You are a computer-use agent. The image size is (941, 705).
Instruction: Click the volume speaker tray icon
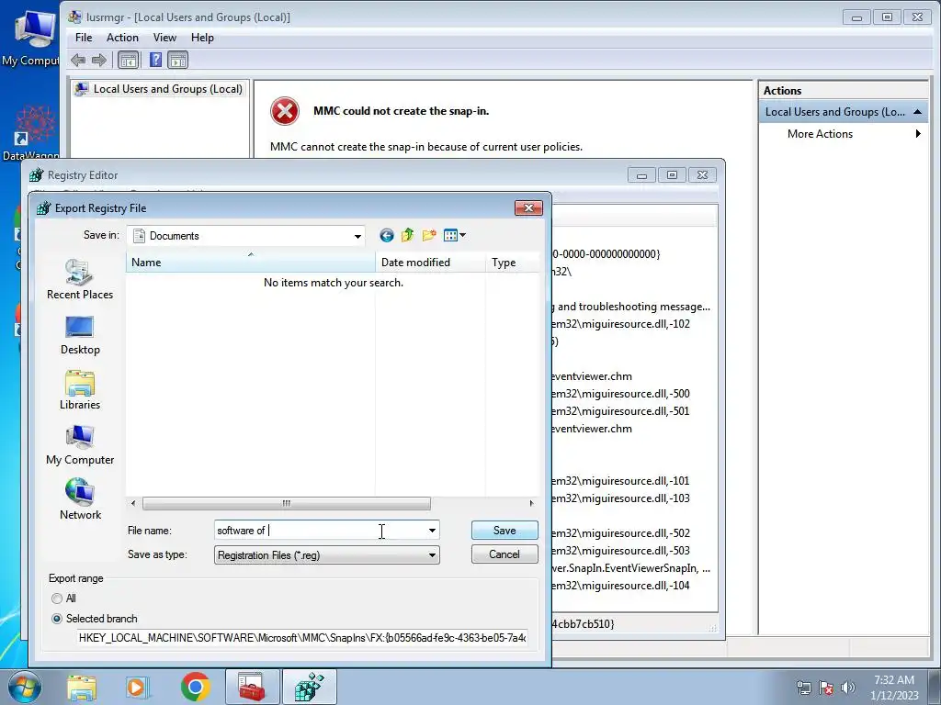click(847, 688)
